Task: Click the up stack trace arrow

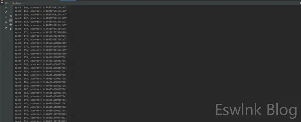Action: point(11,8)
